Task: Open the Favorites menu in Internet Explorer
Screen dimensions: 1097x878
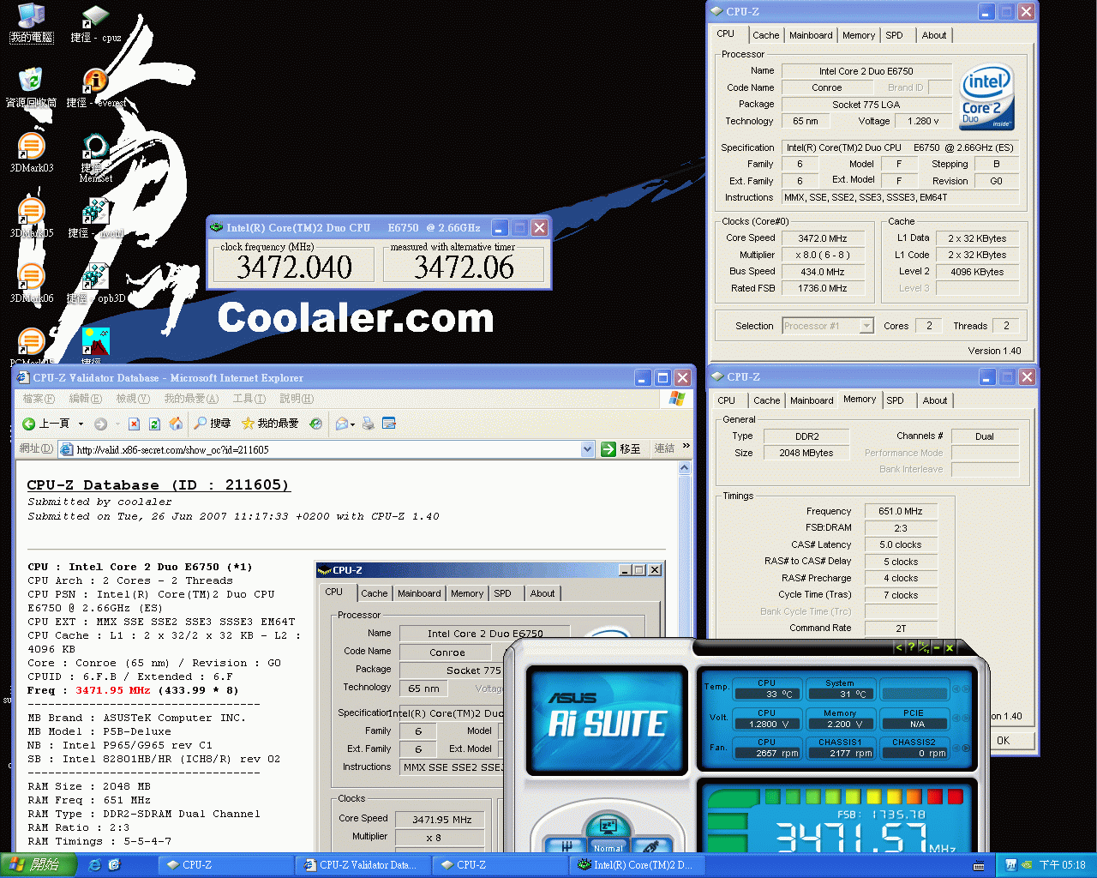Action: 191,399
